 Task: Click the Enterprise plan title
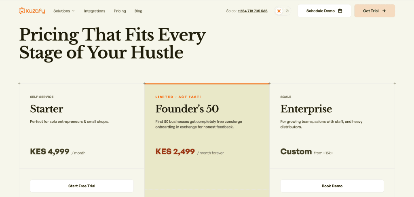[306, 109]
